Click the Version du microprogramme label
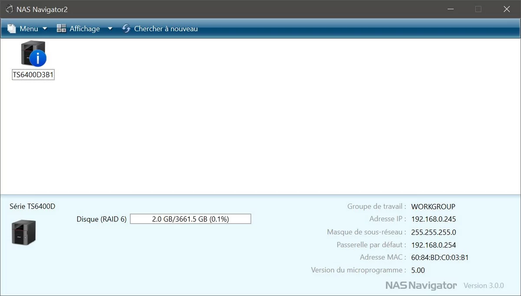Screen dimensions: 521x296 click(x=359, y=270)
